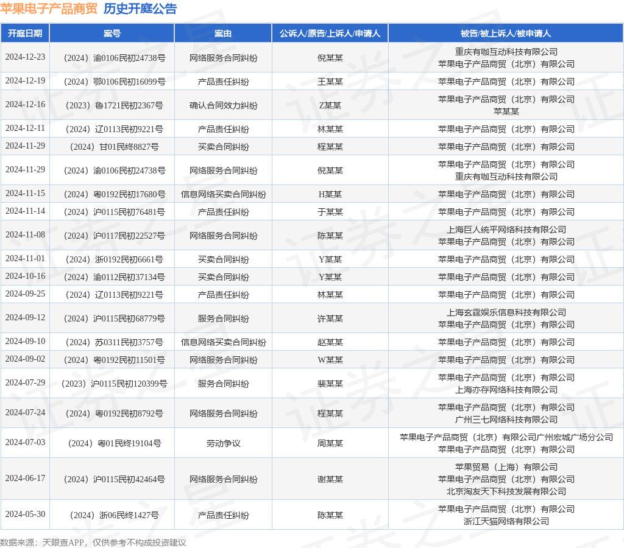The image size is (624, 548).
Task: Select case number (2023)鲁1721民初2367号
Action: [114, 105]
